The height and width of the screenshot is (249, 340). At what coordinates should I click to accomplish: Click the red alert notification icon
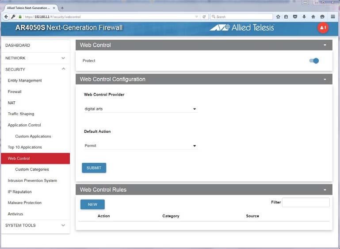323,28
